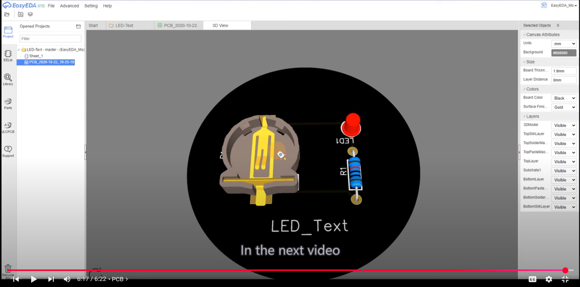Open the Board Color dropdown
580x287 pixels.
[564, 98]
